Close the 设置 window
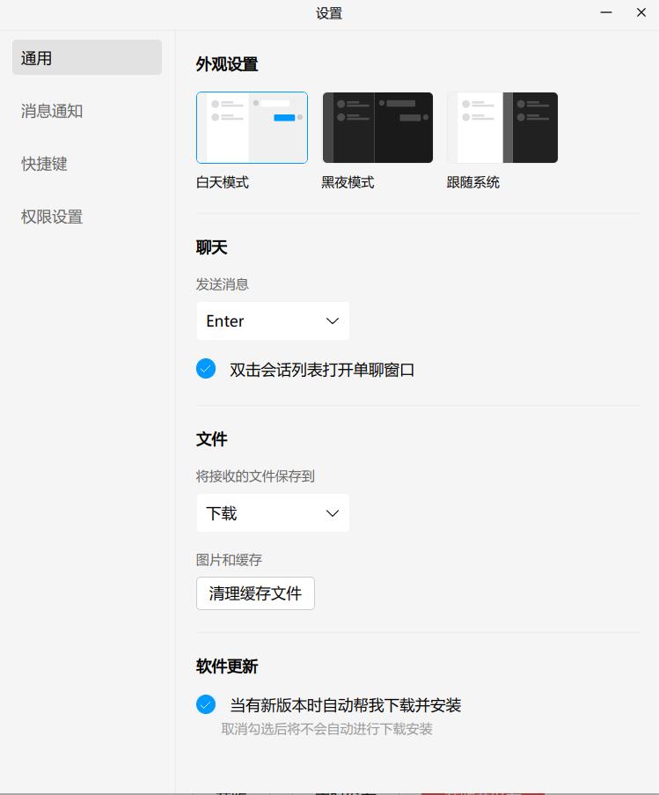The image size is (659, 795). [641, 12]
